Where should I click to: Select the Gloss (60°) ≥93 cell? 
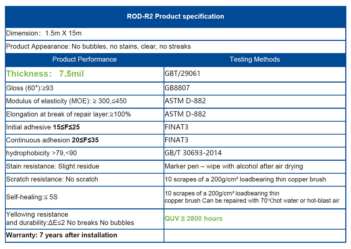(30, 88)
